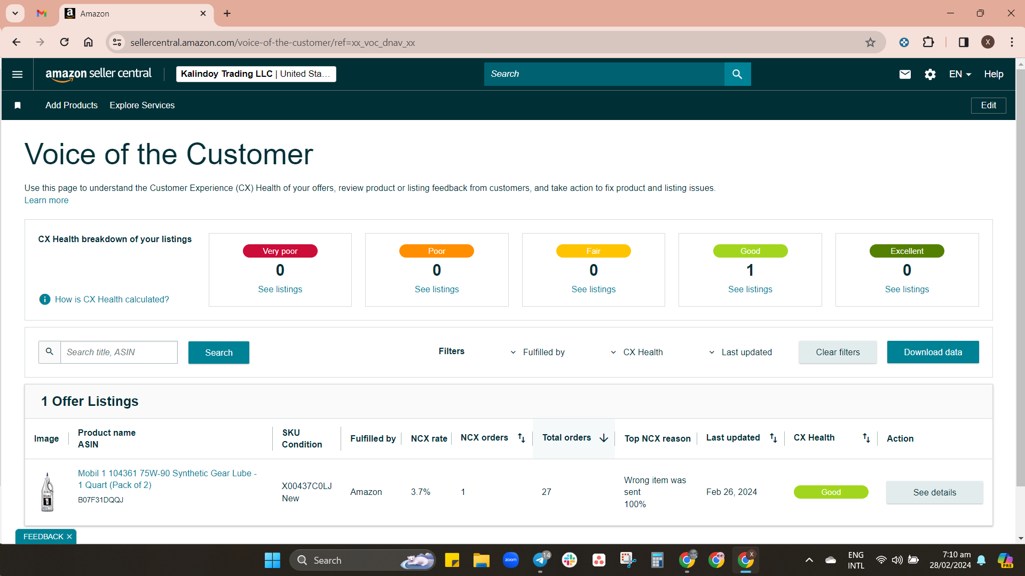The height and width of the screenshot is (576, 1025).
Task: Open the Kalindoy Trading LLC account switcher
Action: coord(256,74)
